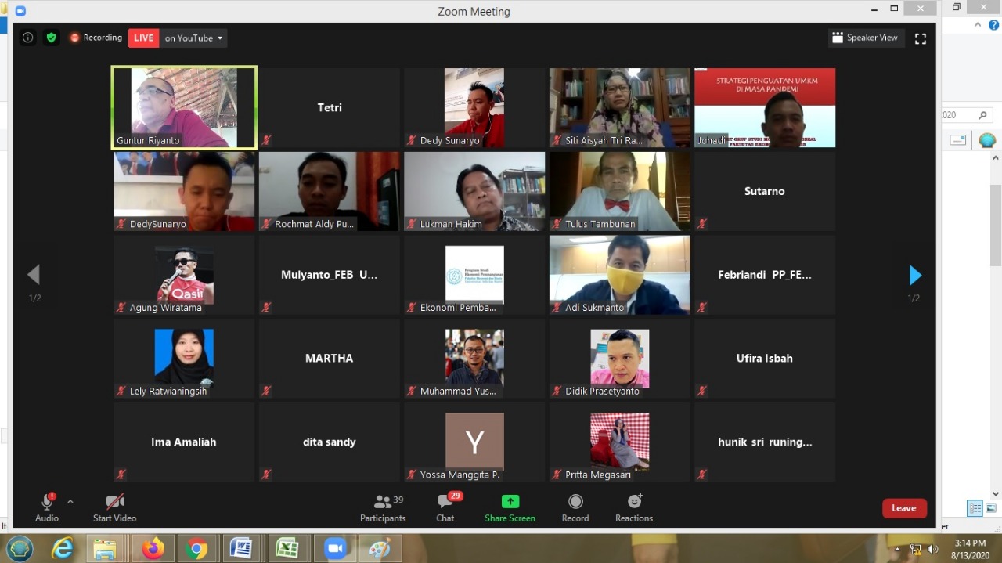This screenshot has width=1002, height=563.
Task: Click the green encryption shield icon
Action: (x=51, y=38)
